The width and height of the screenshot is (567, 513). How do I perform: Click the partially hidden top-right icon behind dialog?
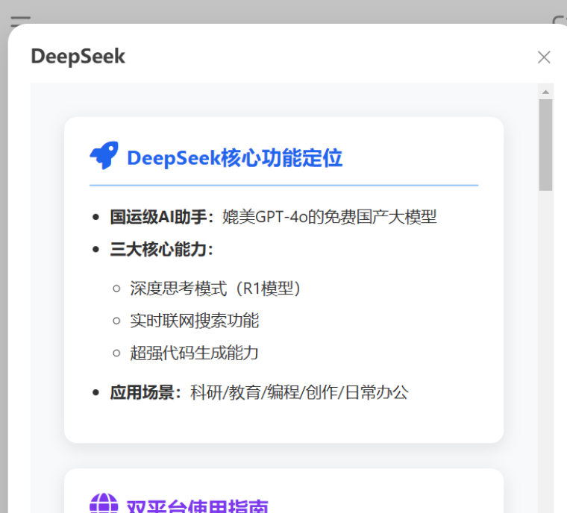click(560, 20)
